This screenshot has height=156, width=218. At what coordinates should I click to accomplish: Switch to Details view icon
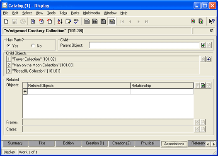tap(87, 21)
